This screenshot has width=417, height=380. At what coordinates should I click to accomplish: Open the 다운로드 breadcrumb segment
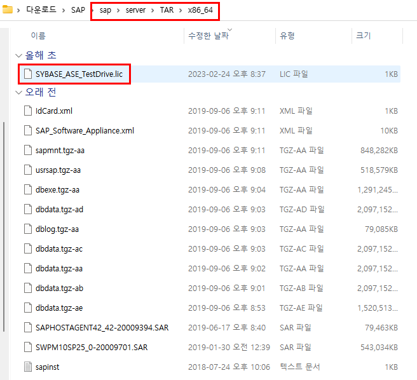coord(41,10)
